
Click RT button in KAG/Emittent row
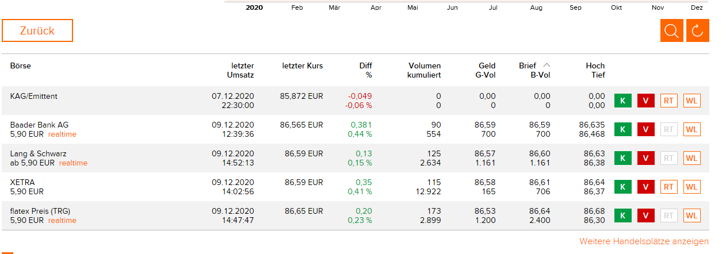point(668,101)
